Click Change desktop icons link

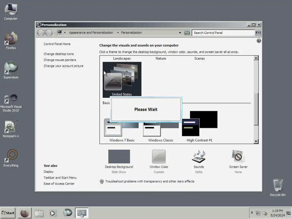(59, 54)
